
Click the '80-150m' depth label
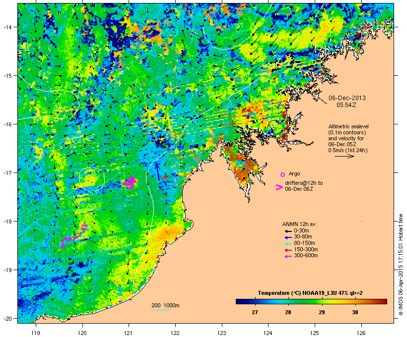[x=304, y=243]
